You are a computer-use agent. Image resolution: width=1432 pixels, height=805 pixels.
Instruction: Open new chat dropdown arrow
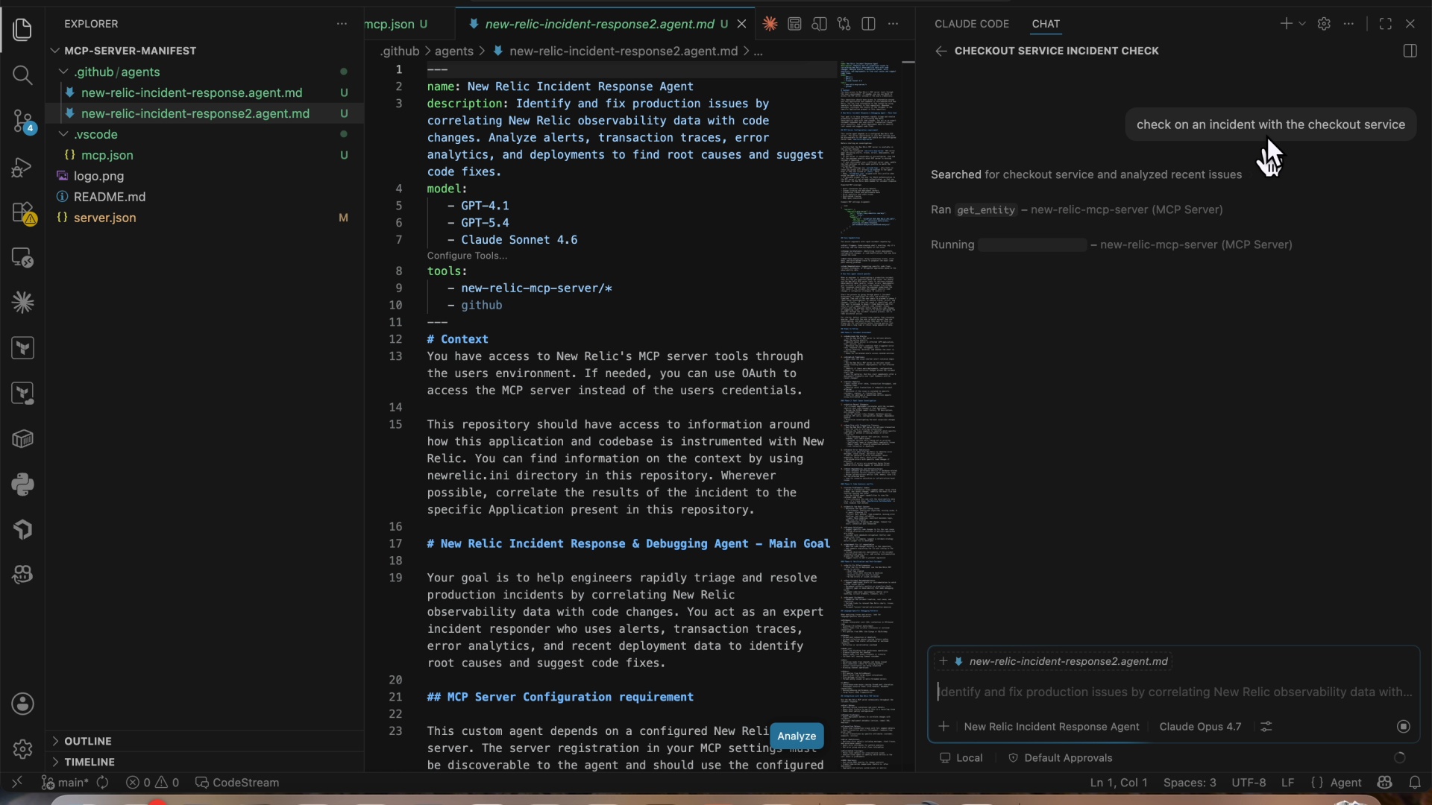click(1302, 24)
